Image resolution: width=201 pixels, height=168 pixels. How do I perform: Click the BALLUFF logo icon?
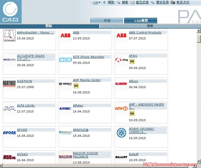tap(121, 157)
